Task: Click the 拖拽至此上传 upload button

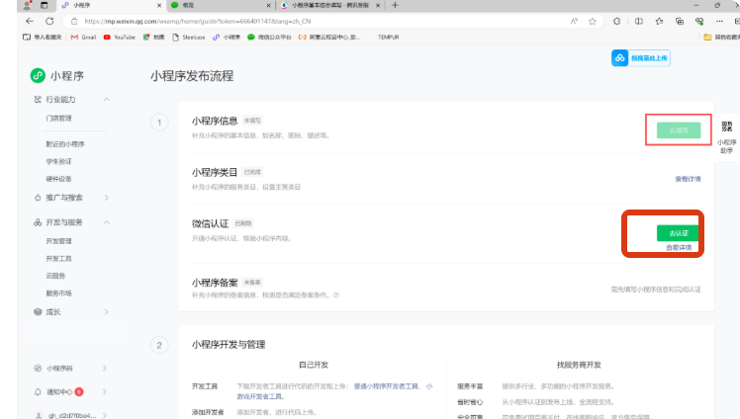Action: [x=641, y=58]
